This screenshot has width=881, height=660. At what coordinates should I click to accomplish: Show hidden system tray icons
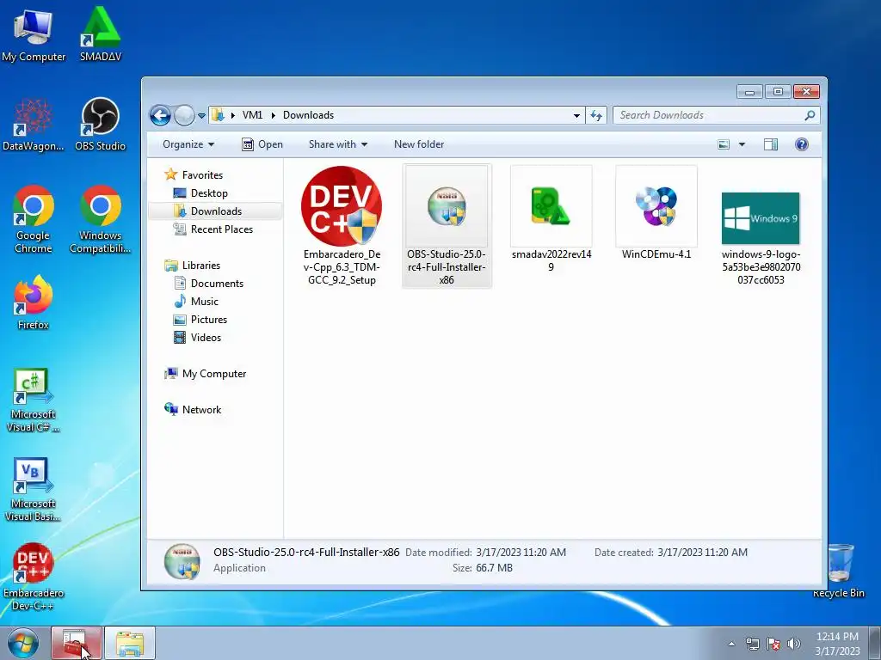coord(731,644)
